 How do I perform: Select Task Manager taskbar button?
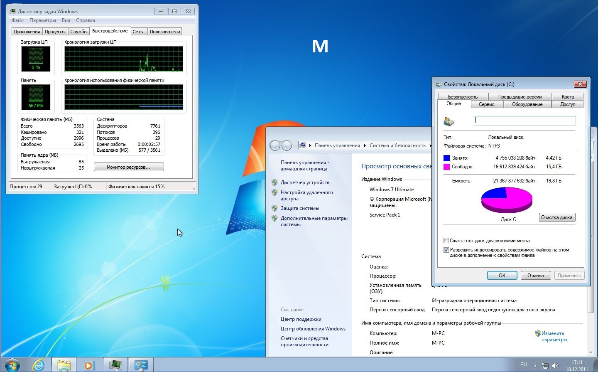[115, 365]
